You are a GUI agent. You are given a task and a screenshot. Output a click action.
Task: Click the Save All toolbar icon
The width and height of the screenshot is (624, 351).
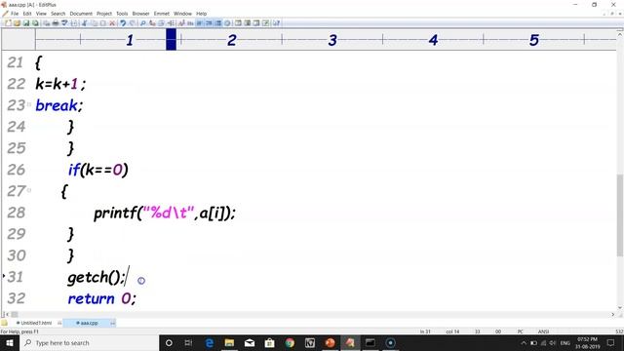point(35,23)
